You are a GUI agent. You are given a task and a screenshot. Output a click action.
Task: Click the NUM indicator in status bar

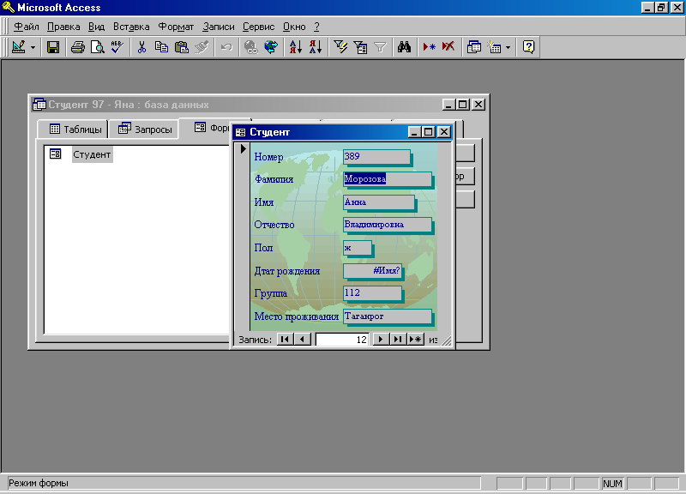612,484
